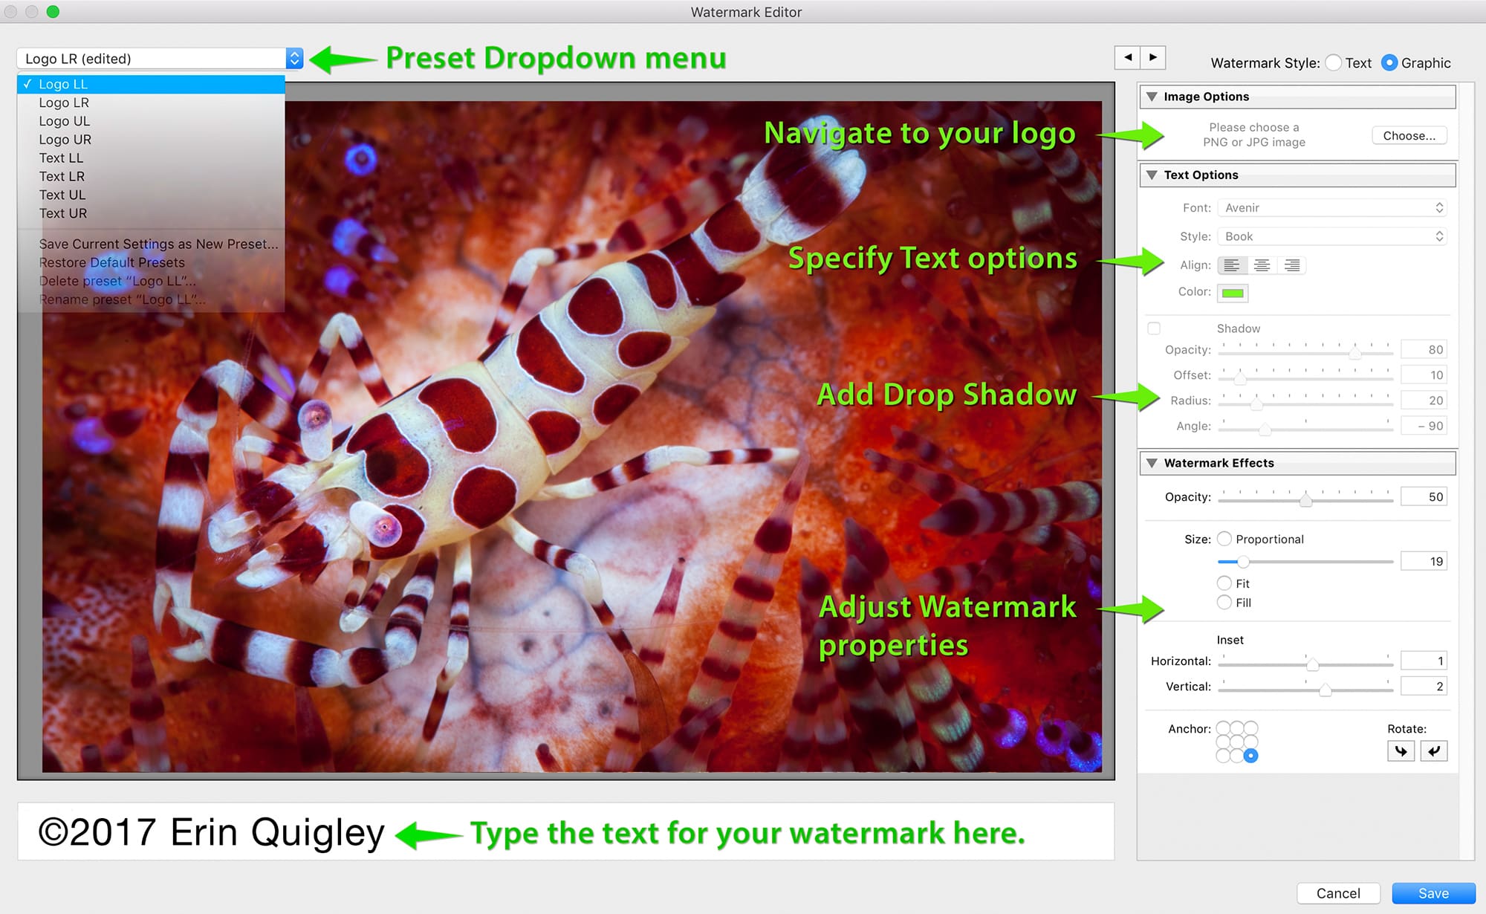Set anchor to bottom-right point
The image size is (1486, 914).
[x=1251, y=756]
